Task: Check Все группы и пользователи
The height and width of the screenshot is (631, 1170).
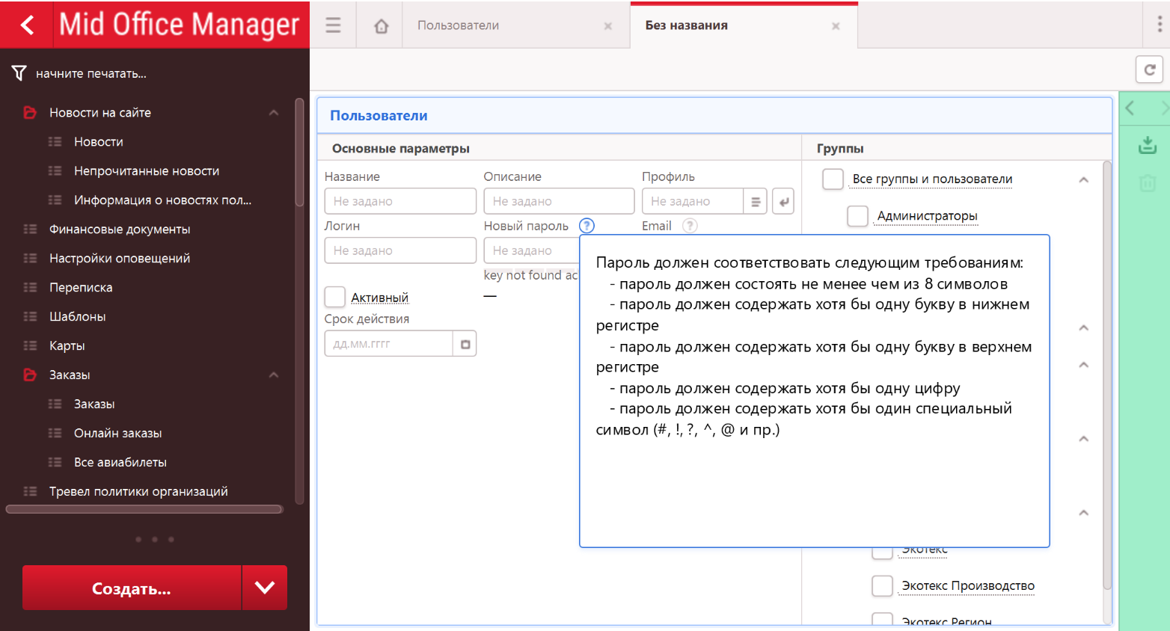Action: pos(833,179)
